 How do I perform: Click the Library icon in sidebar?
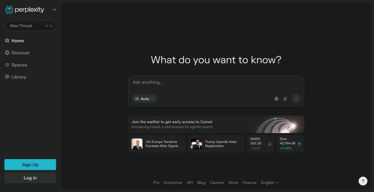pos(7,77)
